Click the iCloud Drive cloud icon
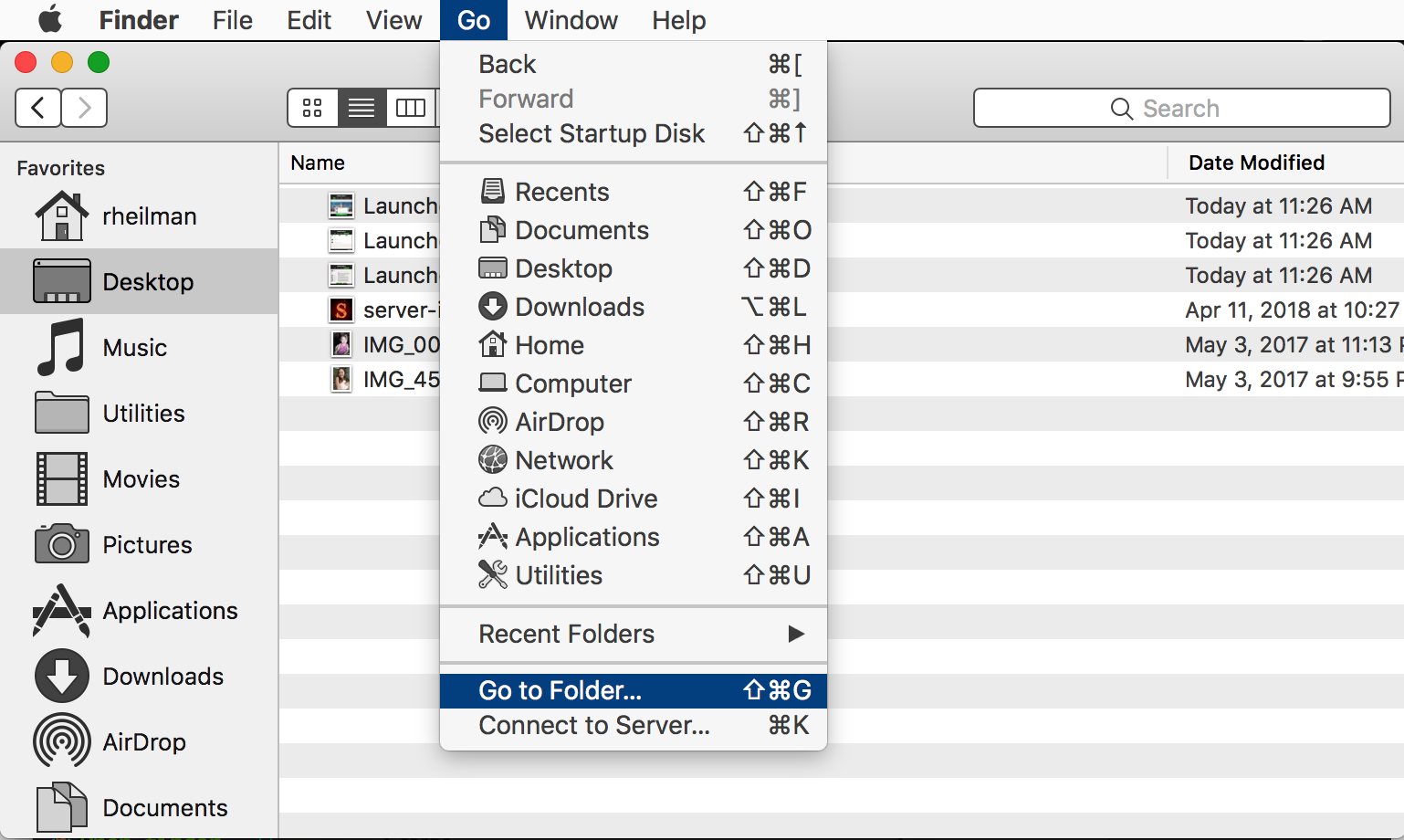 tap(493, 498)
